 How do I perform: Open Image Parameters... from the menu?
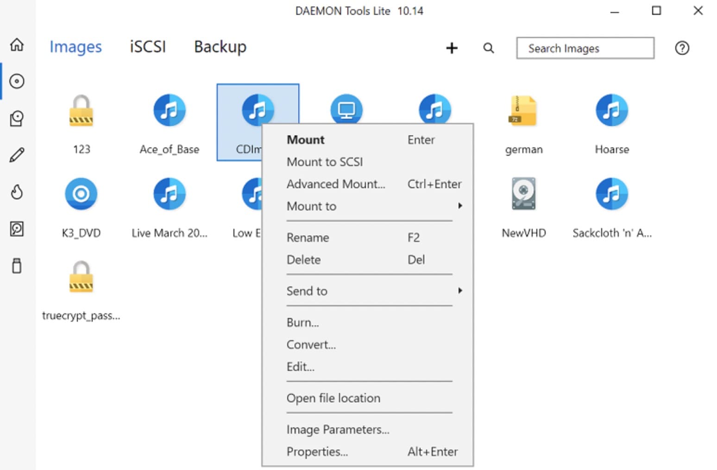[x=367, y=429]
